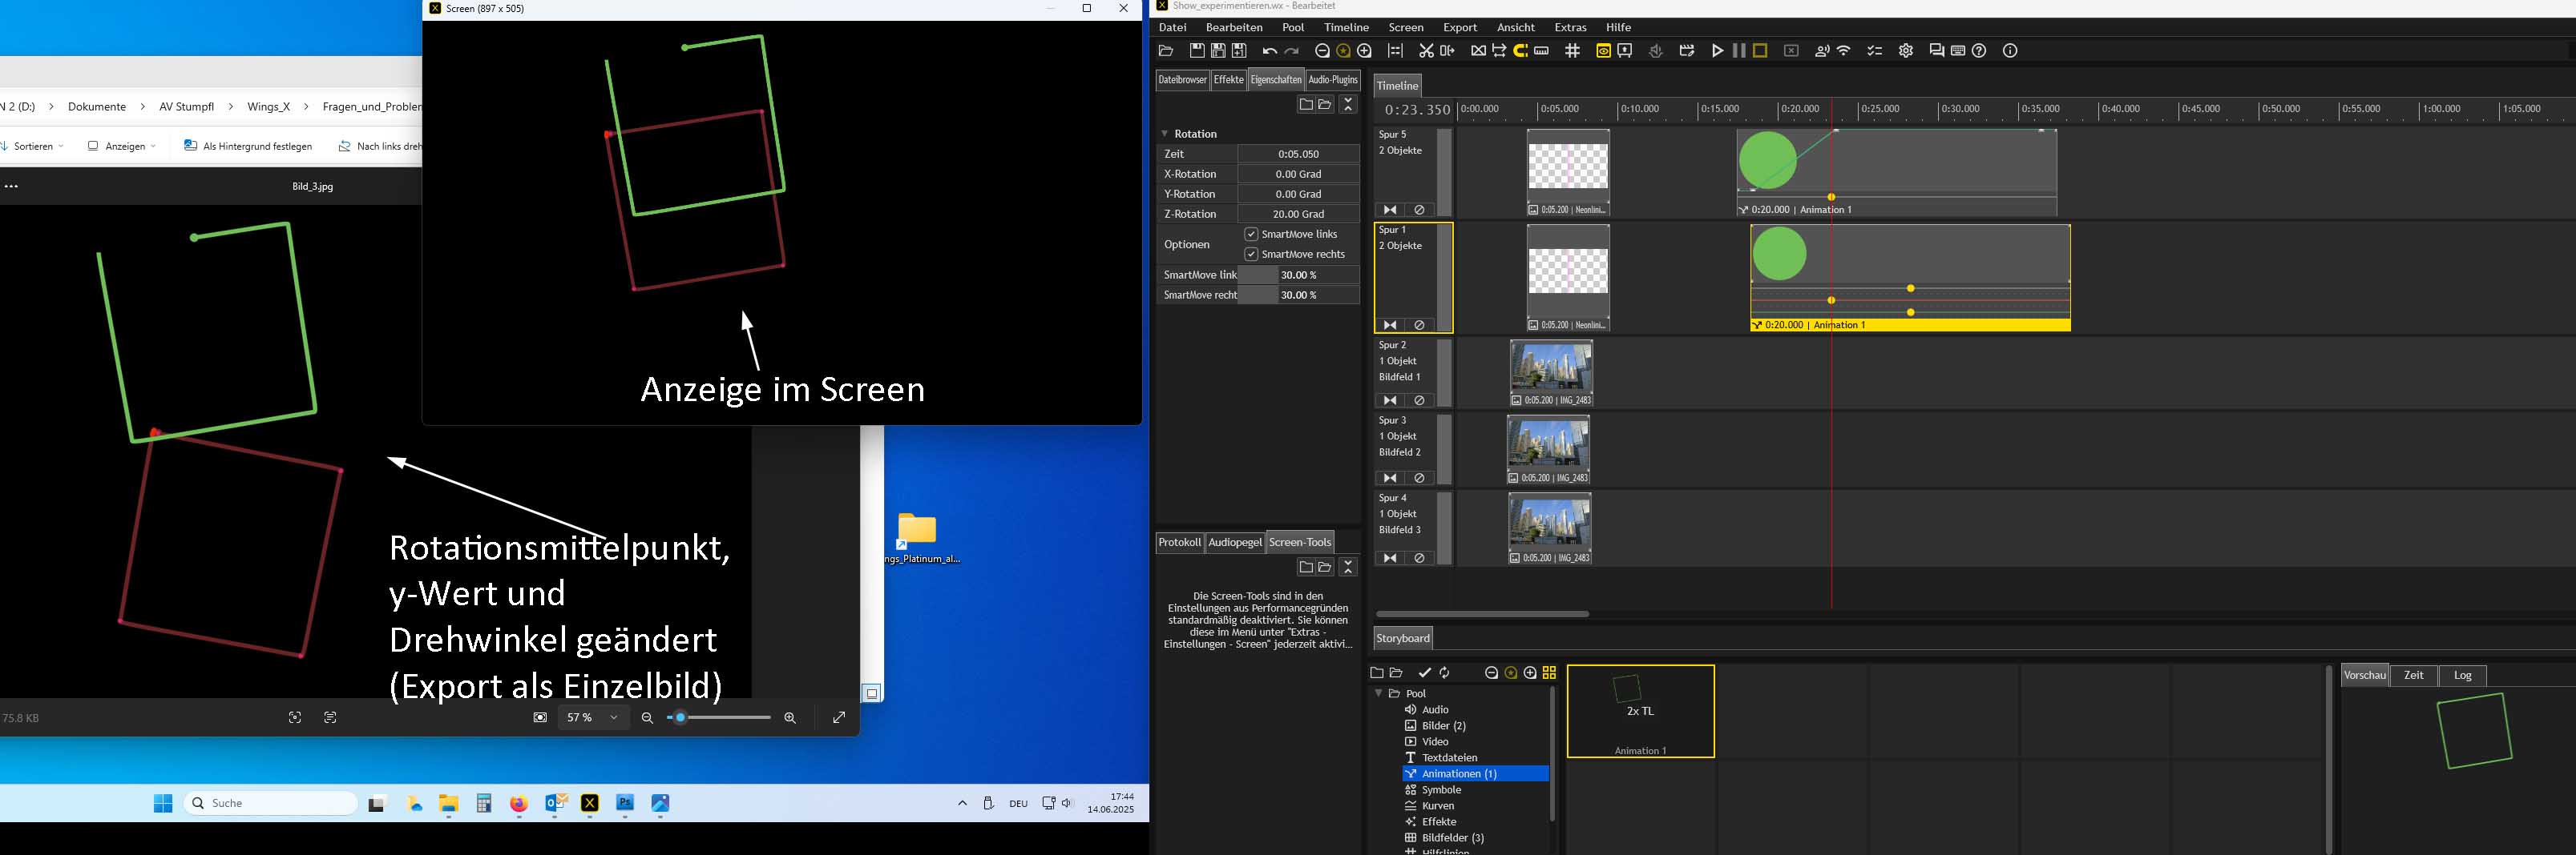Toggle Spur 5 disable circle icon
Image resolution: width=2576 pixels, height=855 pixels.
click(1419, 210)
